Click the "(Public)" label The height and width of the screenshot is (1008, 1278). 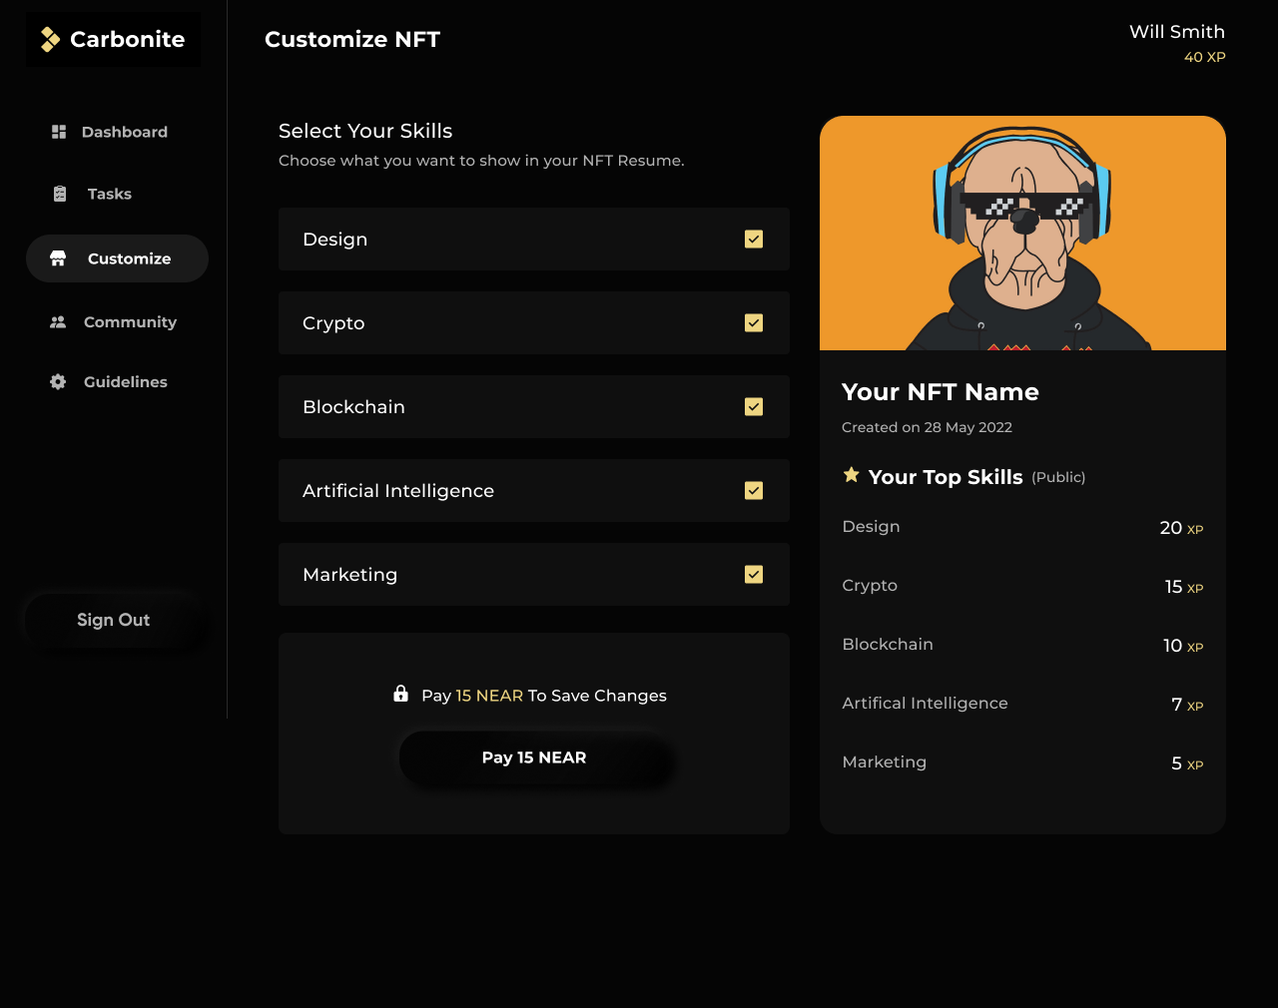[x=1058, y=477]
